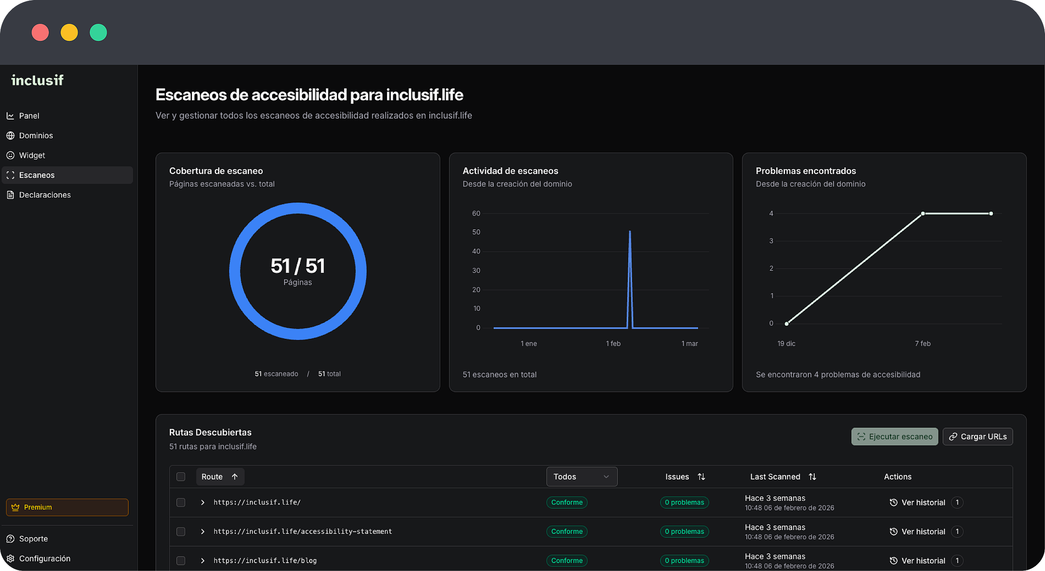Click the Soporte help icon
The height and width of the screenshot is (571, 1045).
10,539
